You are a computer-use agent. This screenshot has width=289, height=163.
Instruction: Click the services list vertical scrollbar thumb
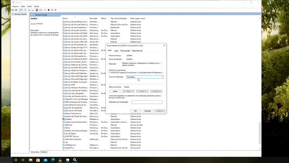click(260, 133)
